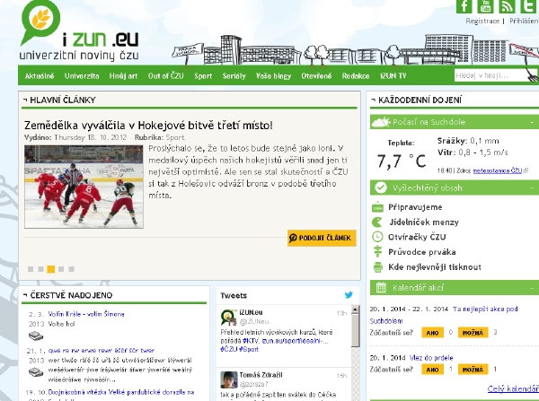The height and width of the screenshot is (401, 539).
Task: Open the YouTube channel icon
Action: coord(485,6)
